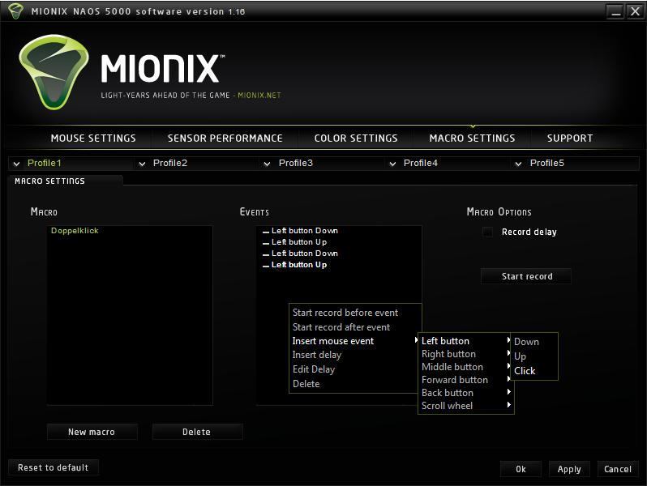Click Reset to default button
Viewport: 647px width, 486px height.
click(54, 467)
